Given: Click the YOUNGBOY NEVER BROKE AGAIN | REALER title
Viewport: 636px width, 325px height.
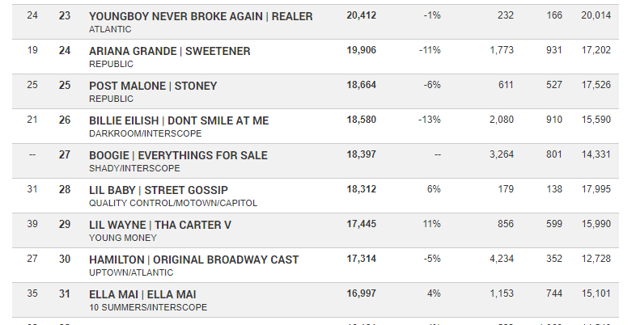Looking at the screenshot, I should tap(201, 16).
